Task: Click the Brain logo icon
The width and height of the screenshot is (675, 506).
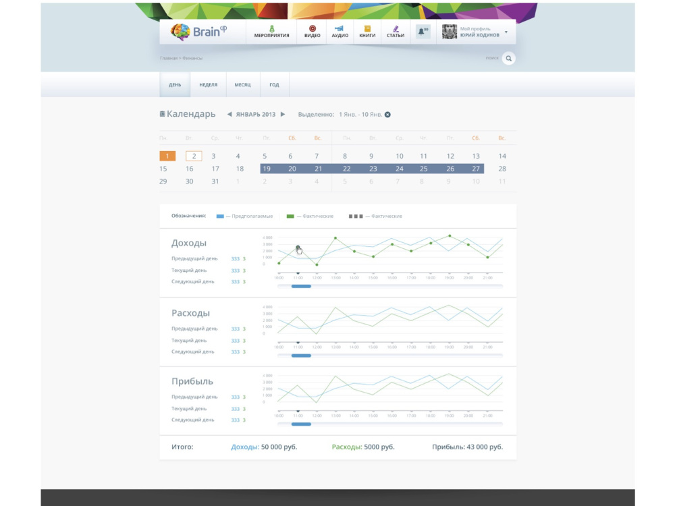Action: click(x=180, y=32)
